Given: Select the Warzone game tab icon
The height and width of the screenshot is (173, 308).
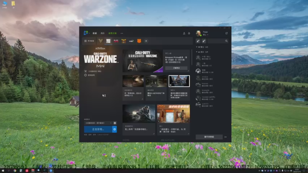Looking at the screenshot, I should tap(108, 41).
